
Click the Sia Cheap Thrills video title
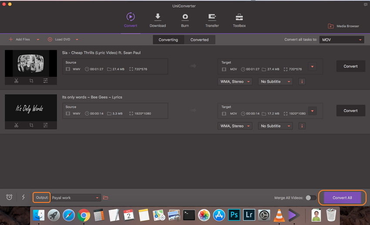click(x=101, y=53)
